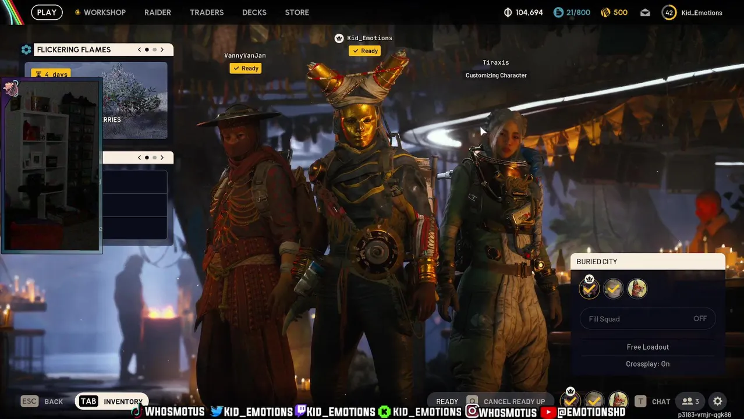
Task: Click the Customizing Character status label
Action: pyautogui.click(x=496, y=75)
